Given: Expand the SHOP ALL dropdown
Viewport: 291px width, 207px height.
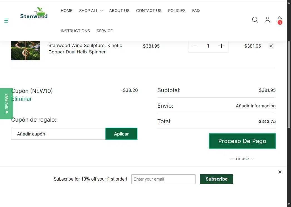Looking at the screenshot, I should (x=91, y=11).
